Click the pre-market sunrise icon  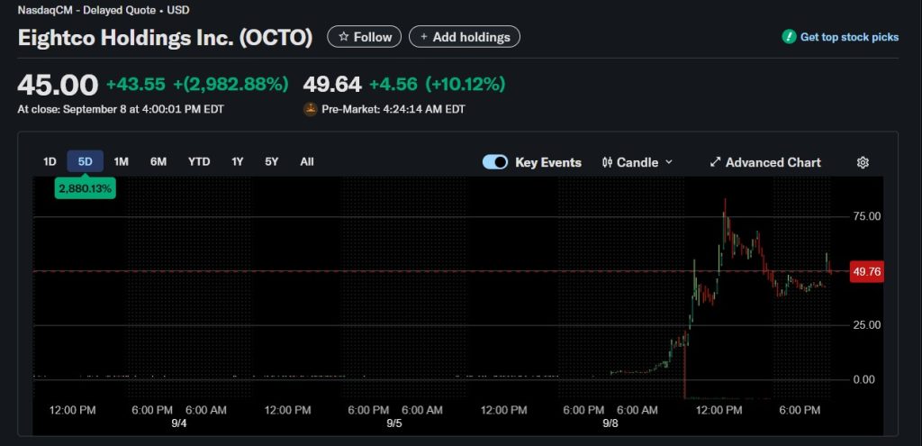tap(311, 109)
